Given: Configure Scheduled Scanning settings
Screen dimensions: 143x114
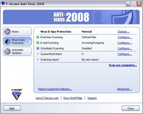Looking at the screenshot, I should (x=125, y=48).
